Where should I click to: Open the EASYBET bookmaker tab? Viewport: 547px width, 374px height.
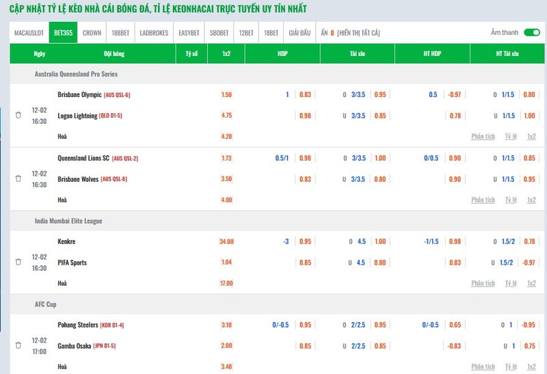pos(189,33)
